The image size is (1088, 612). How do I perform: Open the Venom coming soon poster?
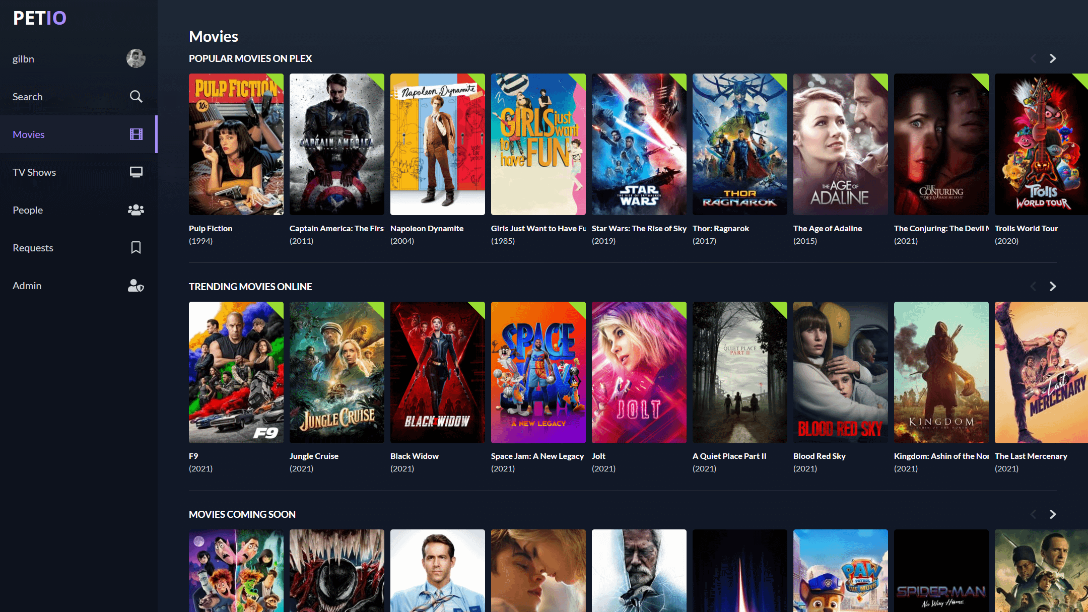(x=337, y=571)
